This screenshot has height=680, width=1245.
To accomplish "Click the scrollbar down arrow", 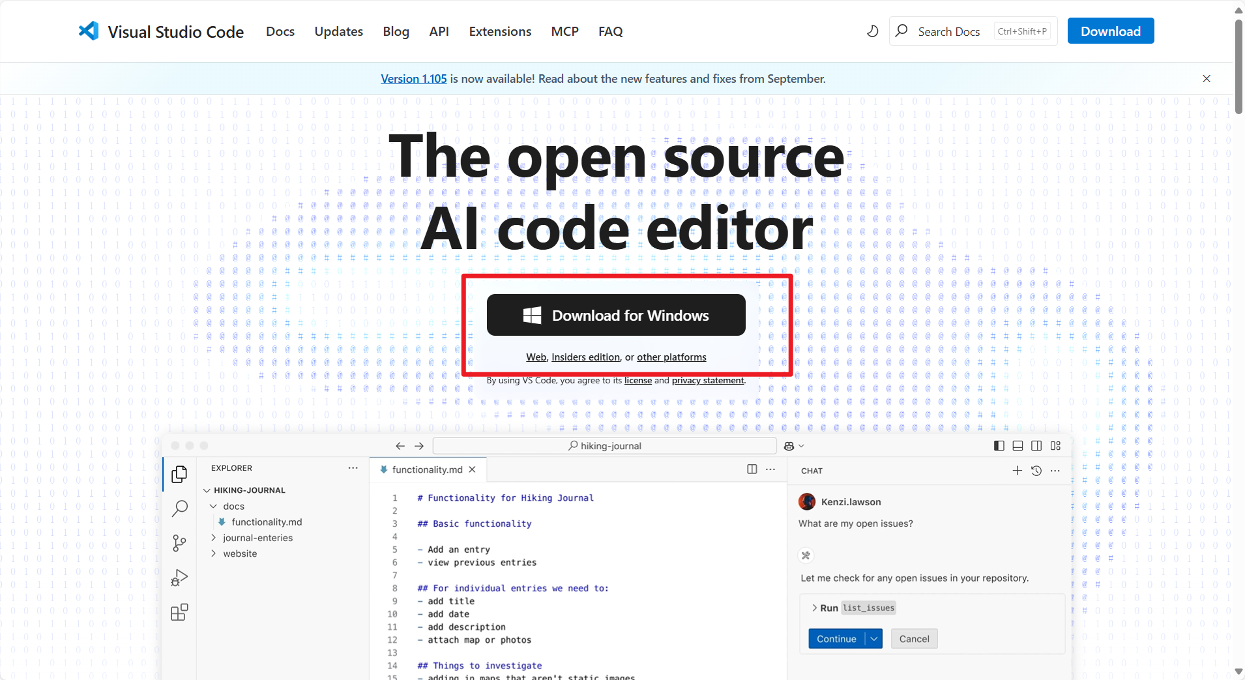I will tap(1238, 672).
